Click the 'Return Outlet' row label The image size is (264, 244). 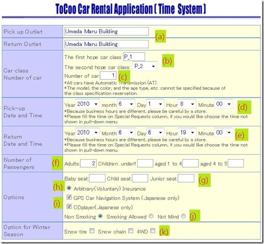pyautogui.click(x=22, y=44)
